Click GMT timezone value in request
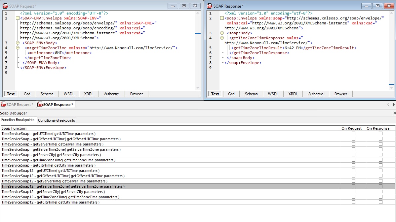Screen dimensions: 396x222 [58, 53]
